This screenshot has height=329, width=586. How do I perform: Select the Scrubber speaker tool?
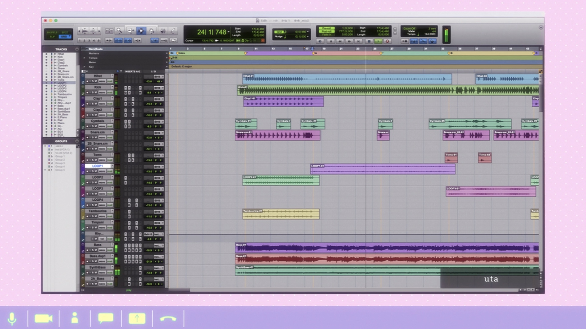click(x=163, y=31)
